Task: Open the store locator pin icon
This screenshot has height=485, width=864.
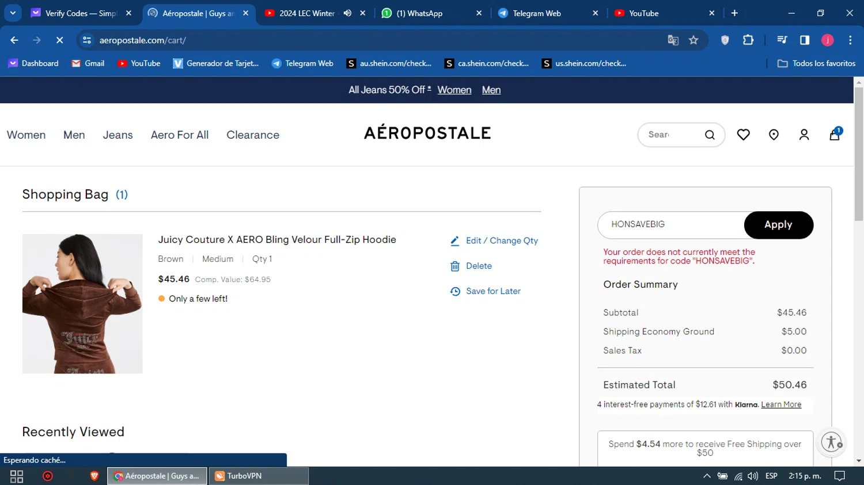Action: 774,135
